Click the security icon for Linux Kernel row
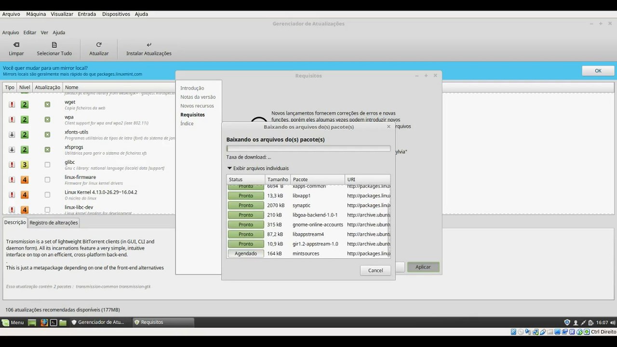Viewport: 617px width, 347px height. tap(12, 195)
